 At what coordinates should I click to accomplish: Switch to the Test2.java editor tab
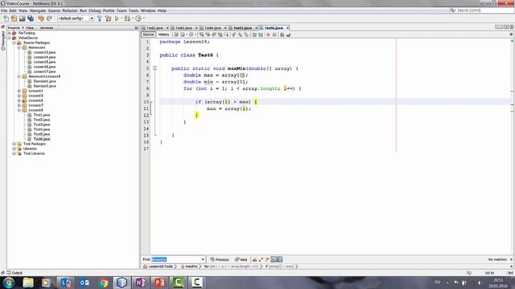154,28
